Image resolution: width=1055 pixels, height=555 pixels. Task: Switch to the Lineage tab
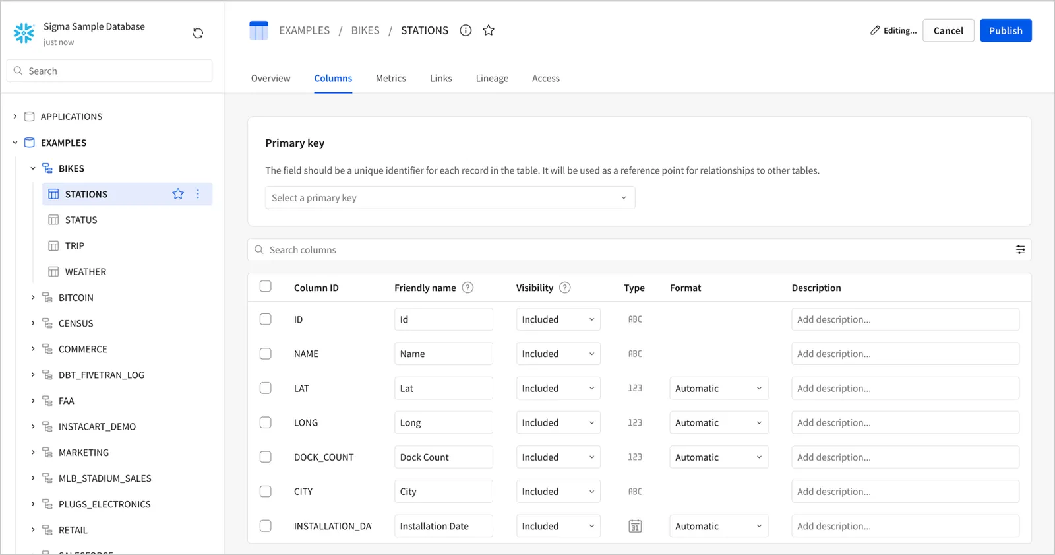tap(492, 78)
